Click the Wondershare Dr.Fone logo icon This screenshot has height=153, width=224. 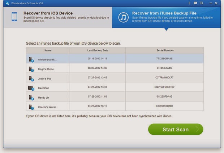click(7, 3)
